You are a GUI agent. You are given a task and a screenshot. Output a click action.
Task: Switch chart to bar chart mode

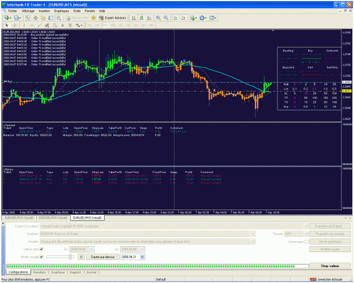click(x=134, y=18)
